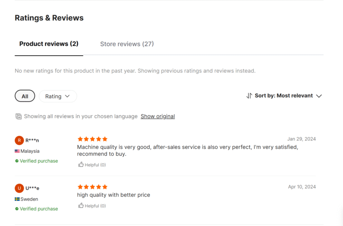Click the orange U avatar of U***e
Image resolution: width=343 pixels, height=226 pixels.
pos(19,188)
